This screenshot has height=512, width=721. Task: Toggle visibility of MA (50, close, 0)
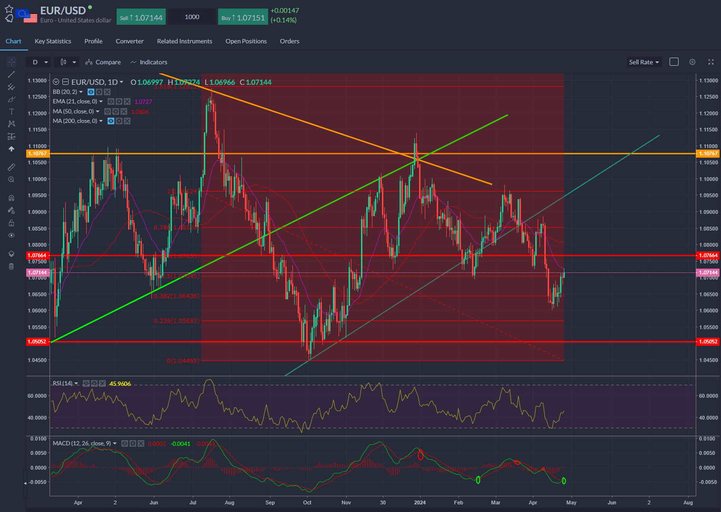pos(108,111)
